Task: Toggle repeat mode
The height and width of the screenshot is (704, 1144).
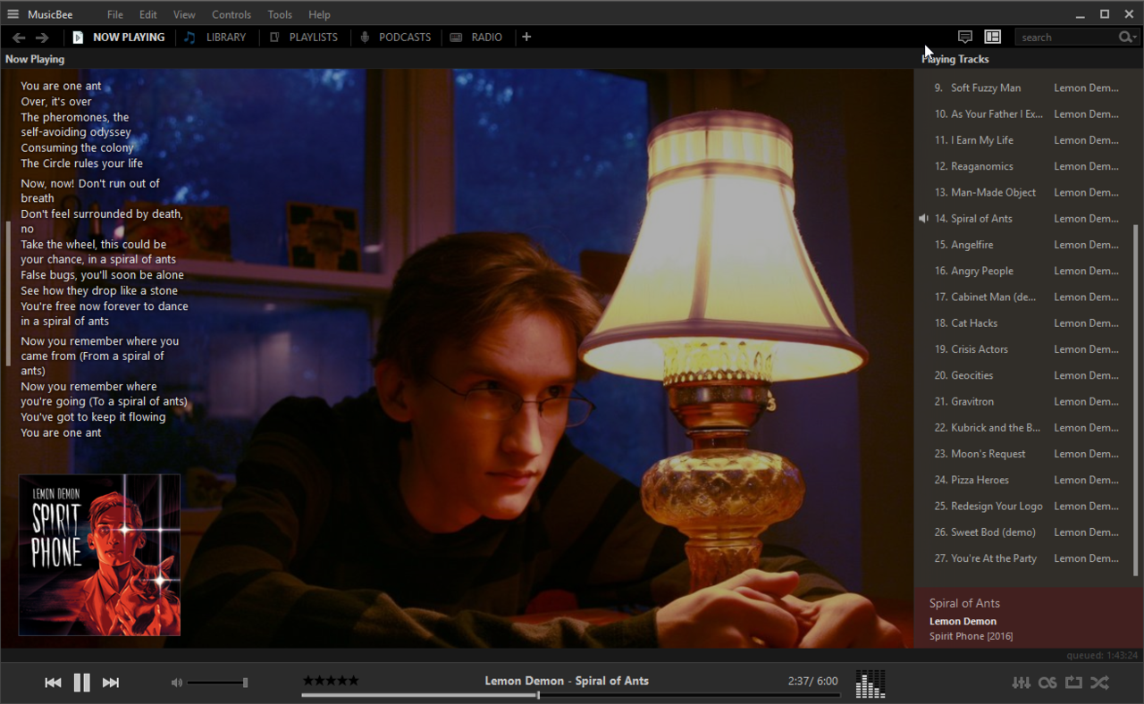Action: 1073,683
